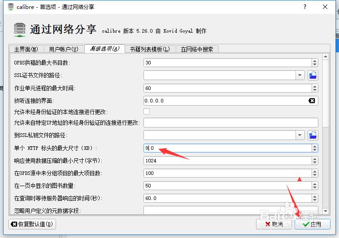Switch to 主界面 tab
Viewport: 339px width, 238px height.
pyautogui.click(x=26, y=49)
